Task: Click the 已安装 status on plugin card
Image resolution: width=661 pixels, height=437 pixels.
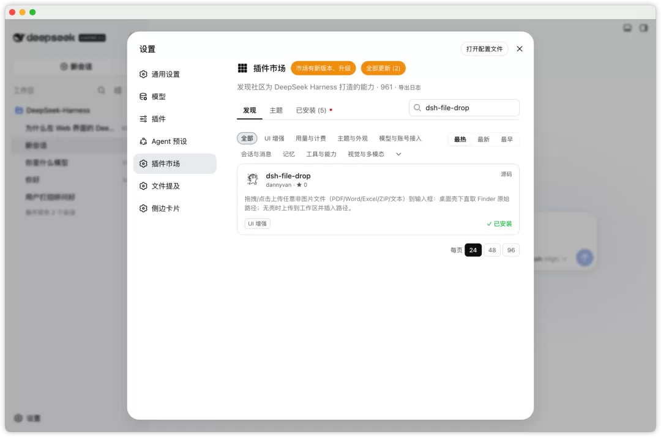Action: pos(499,224)
